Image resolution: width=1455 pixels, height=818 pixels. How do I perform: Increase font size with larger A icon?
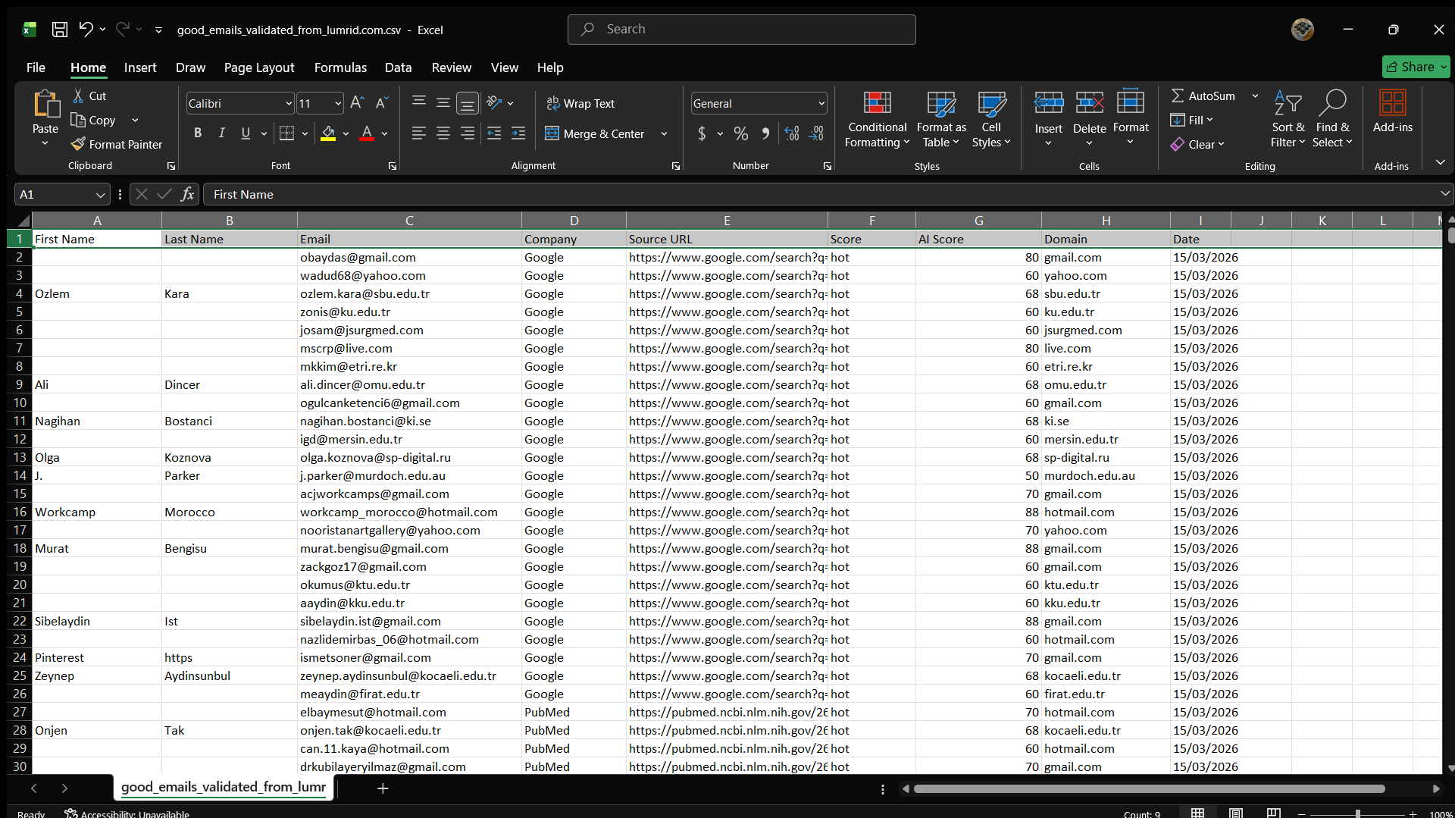(358, 103)
